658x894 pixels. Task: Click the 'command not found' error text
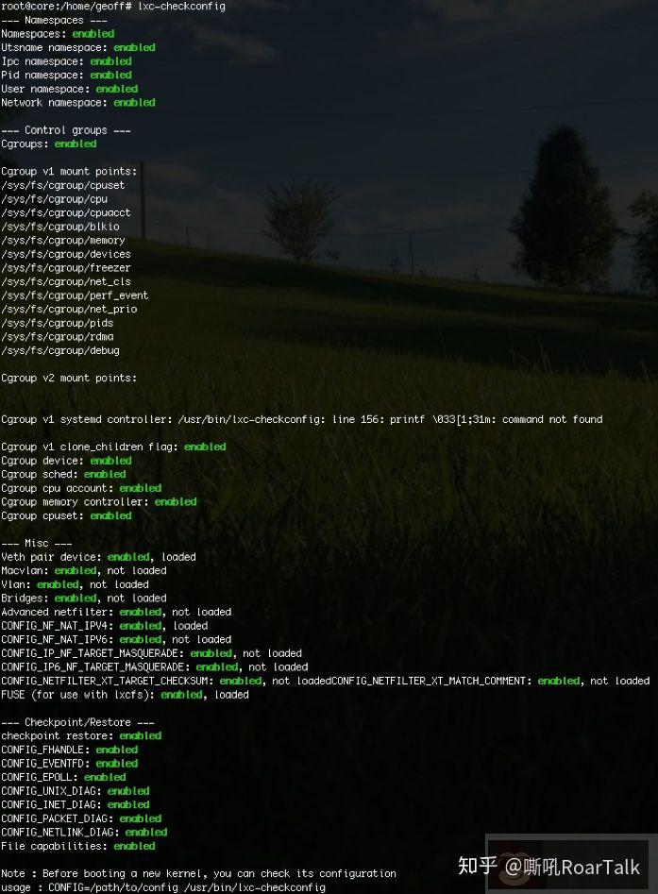(x=552, y=419)
